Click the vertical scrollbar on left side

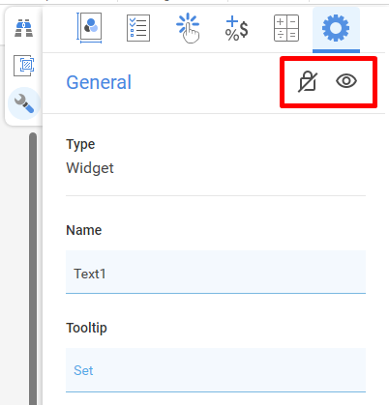[x=33, y=269]
